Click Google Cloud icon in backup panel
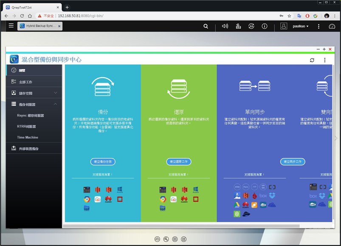 coord(87,199)
